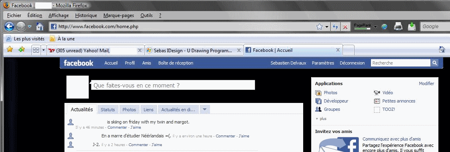Close the Facebook Accueil tab
The image size is (450, 152).
pyautogui.click(x=338, y=50)
